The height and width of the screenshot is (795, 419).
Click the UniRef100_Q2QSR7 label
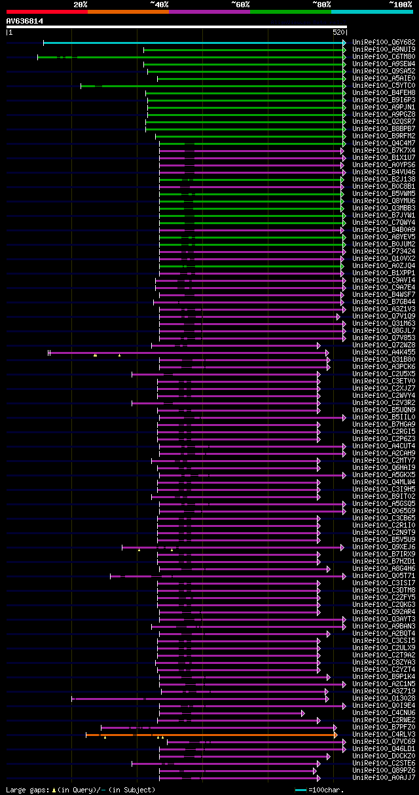click(384, 122)
